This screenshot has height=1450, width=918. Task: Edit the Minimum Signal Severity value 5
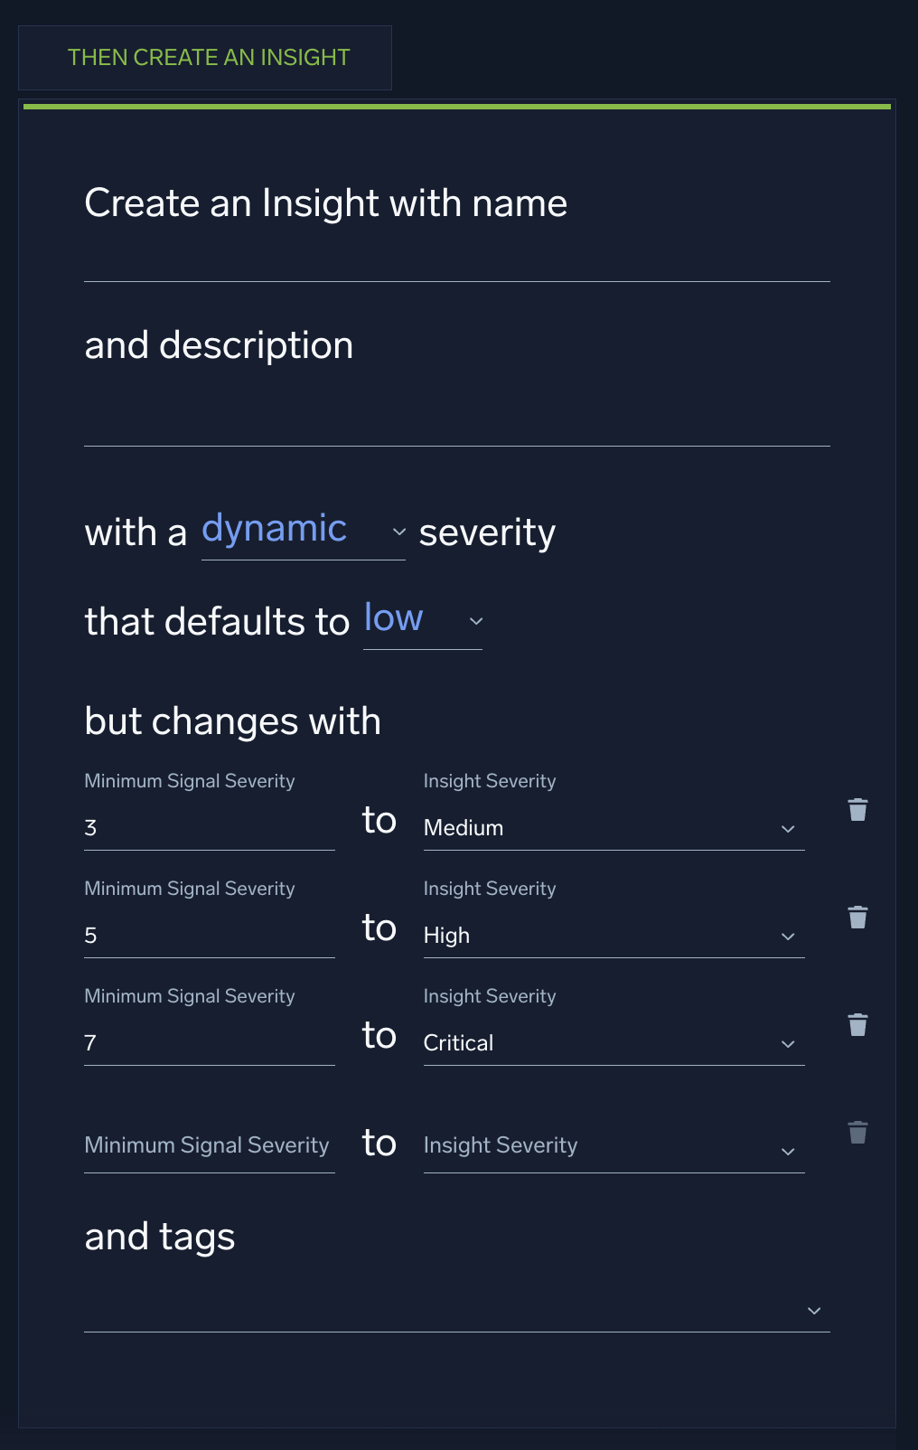[208, 935]
